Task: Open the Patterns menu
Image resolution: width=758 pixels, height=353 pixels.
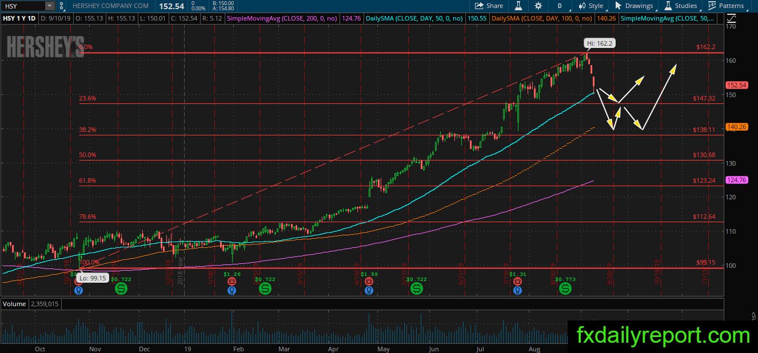Action: [727, 6]
